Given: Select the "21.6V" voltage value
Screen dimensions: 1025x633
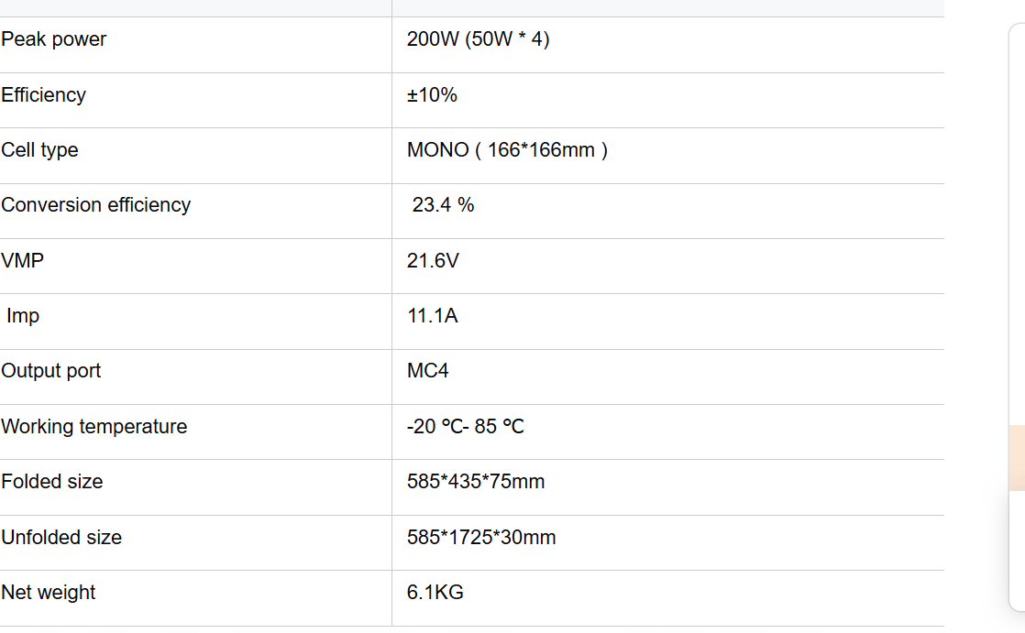Looking at the screenshot, I should coord(433,261).
